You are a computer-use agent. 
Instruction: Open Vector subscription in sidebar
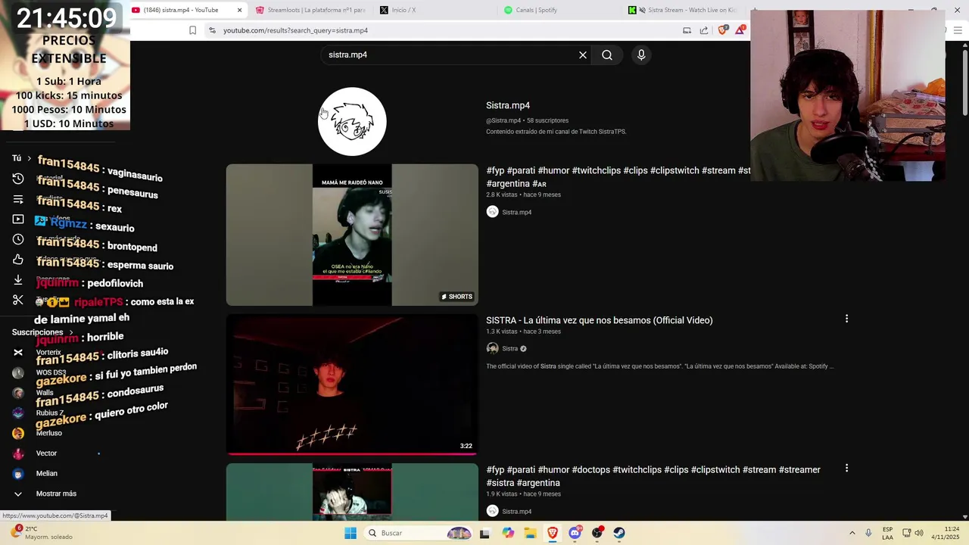46,453
